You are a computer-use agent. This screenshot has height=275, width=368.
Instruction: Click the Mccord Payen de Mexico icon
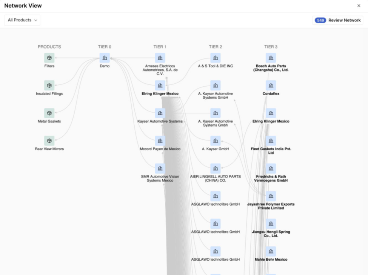click(160, 141)
